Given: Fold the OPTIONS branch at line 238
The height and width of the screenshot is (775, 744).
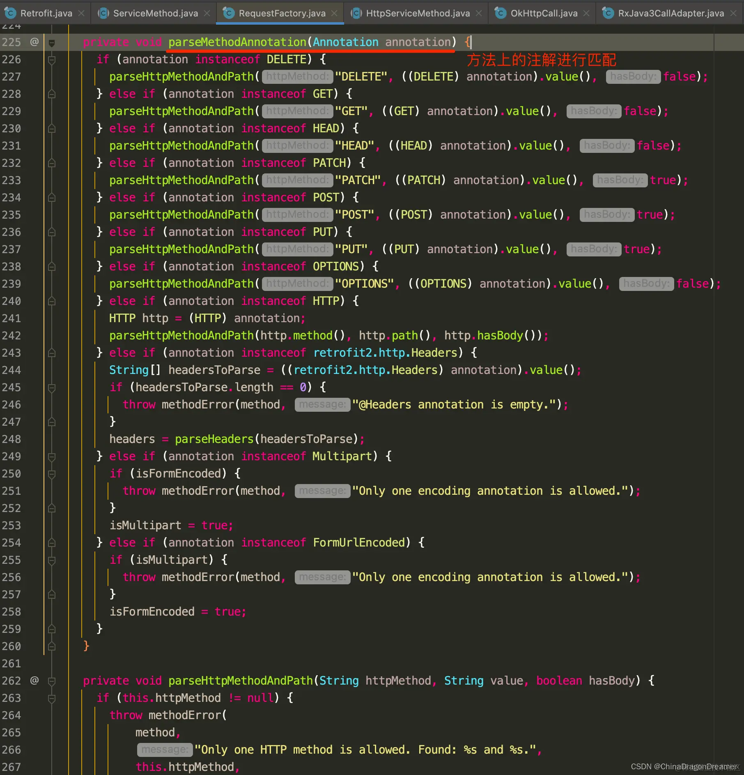Looking at the screenshot, I should (52, 267).
